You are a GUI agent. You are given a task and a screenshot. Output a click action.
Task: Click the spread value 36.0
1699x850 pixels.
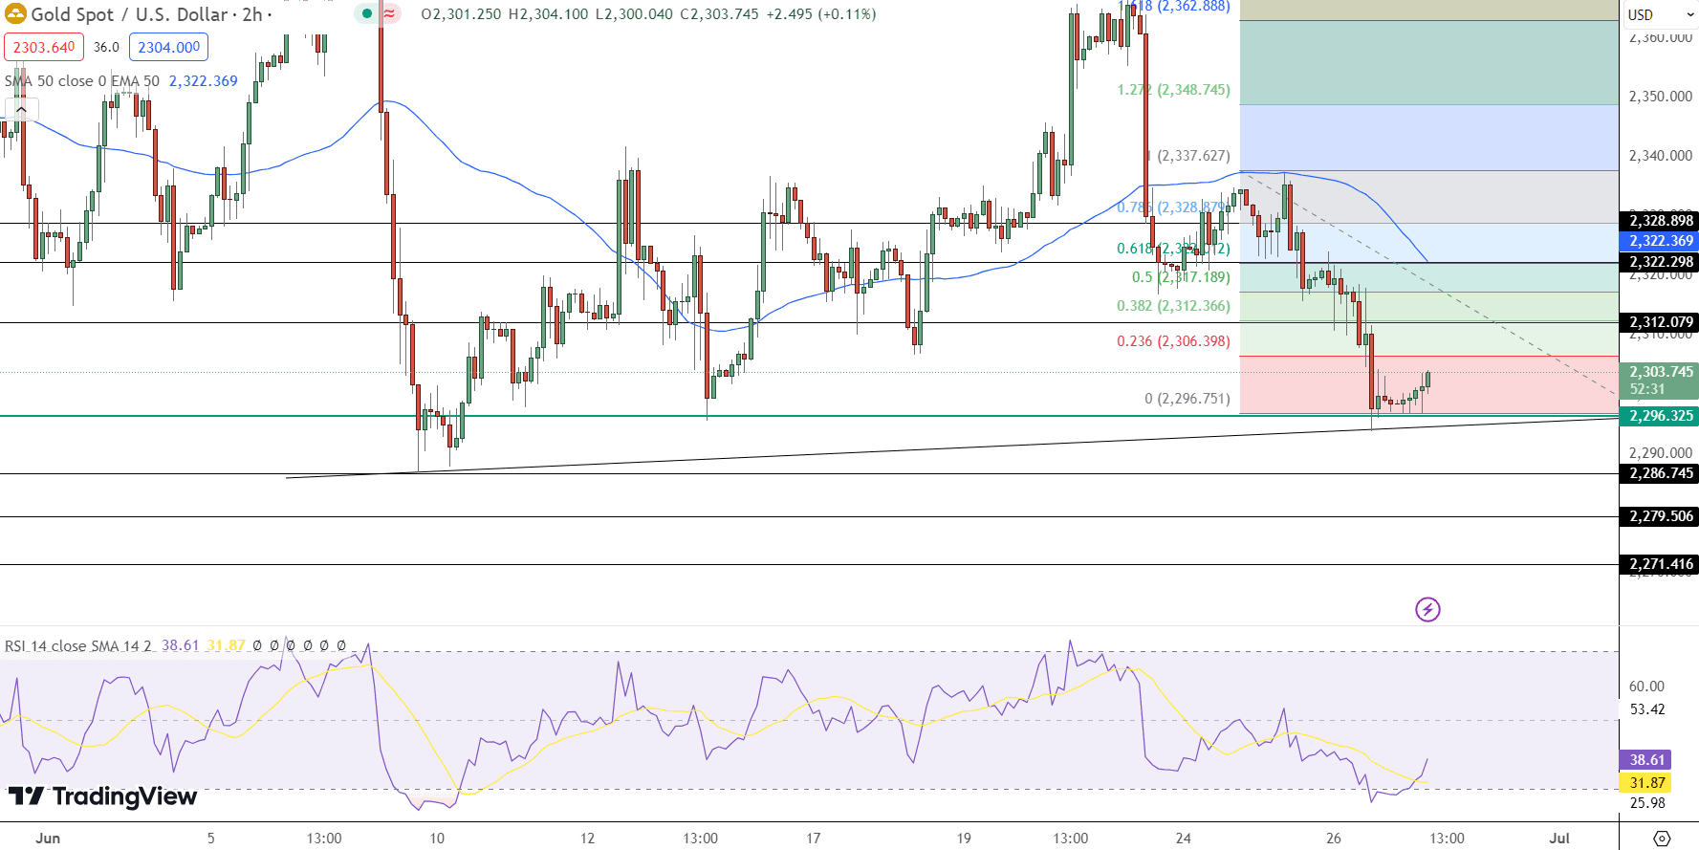106,47
